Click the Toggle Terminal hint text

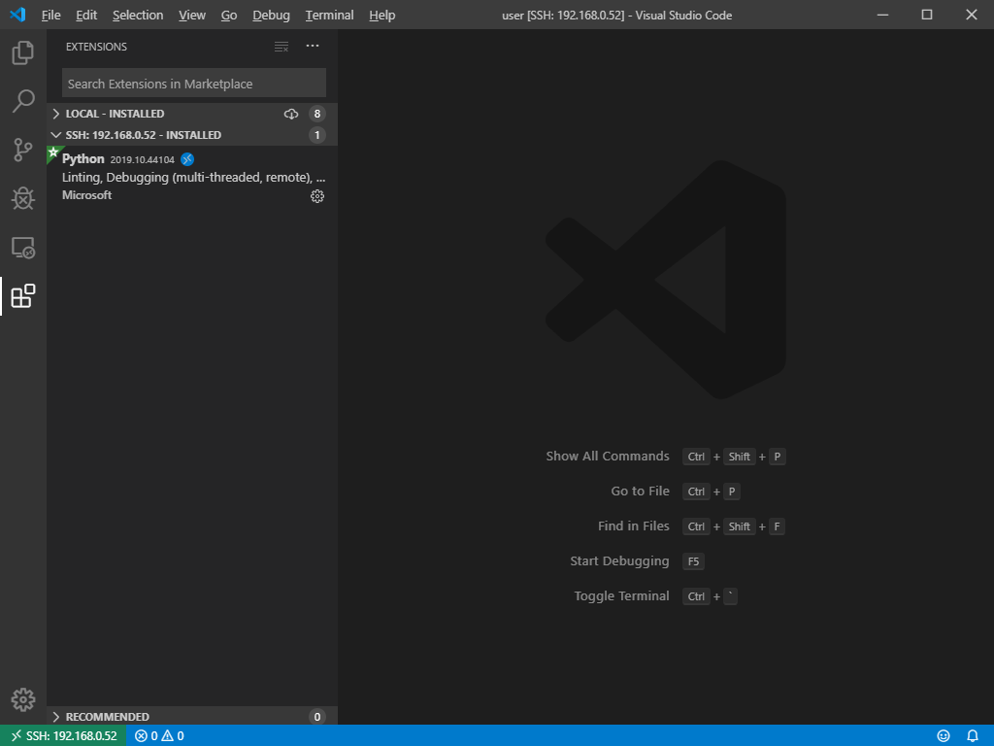point(621,596)
